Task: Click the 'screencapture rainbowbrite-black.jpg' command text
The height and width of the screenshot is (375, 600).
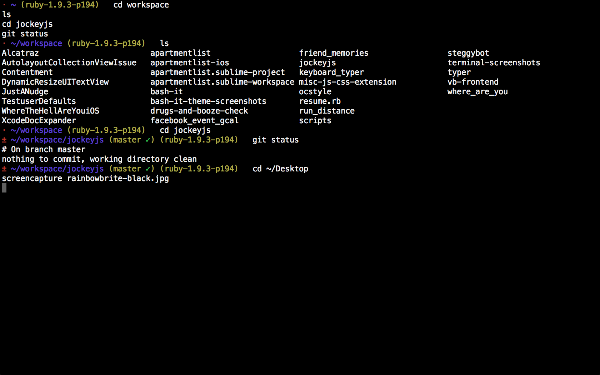Action: click(x=85, y=179)
